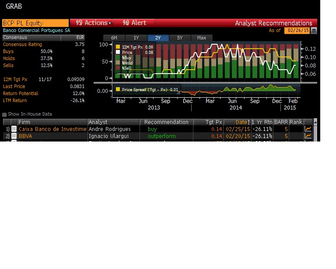Click the 02/20/15 date cell
Viewport: 336px width, 269px height.
pyautogui.click(x=238, y=136)
